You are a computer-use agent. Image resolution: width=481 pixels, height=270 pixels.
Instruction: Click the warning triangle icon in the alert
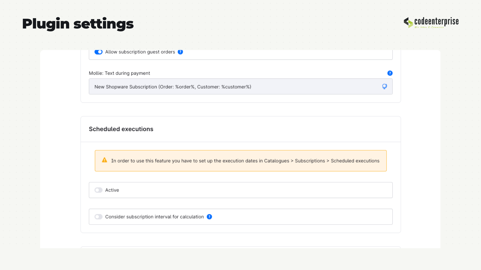[104, 160]
